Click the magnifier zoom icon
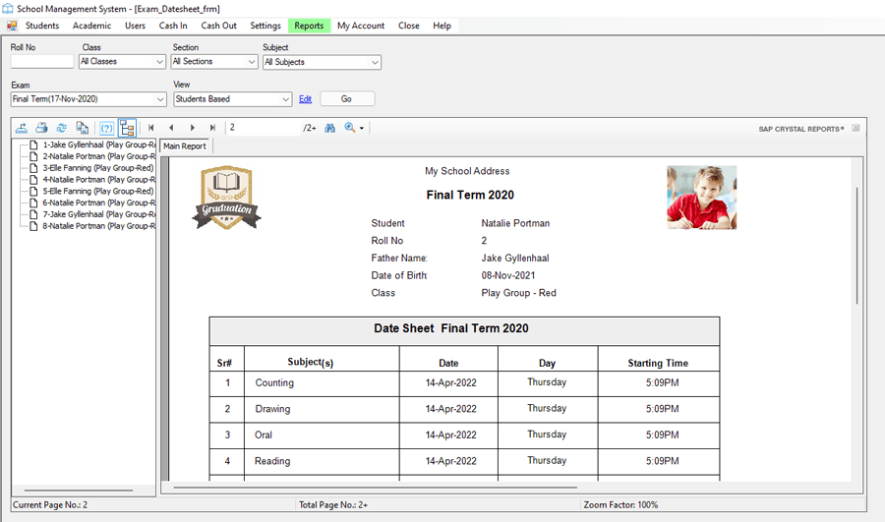 coord(350,128)
